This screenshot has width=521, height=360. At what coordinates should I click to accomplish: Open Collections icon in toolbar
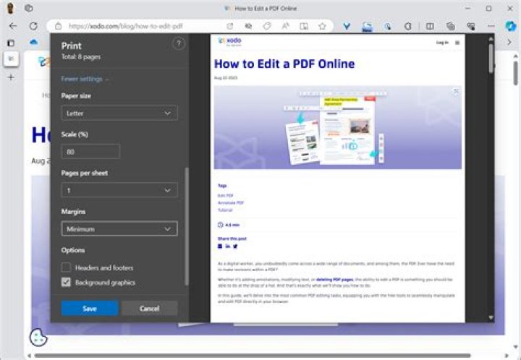[451, 26]
